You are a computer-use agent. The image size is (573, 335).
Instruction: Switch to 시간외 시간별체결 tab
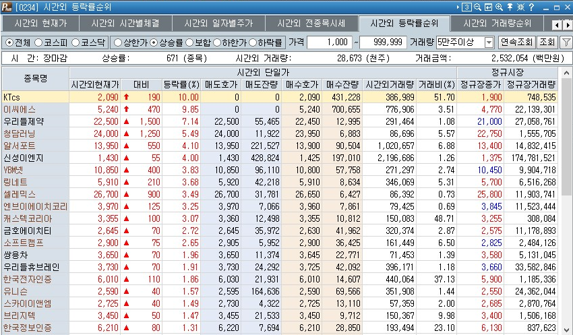click(x=125, y=24)
